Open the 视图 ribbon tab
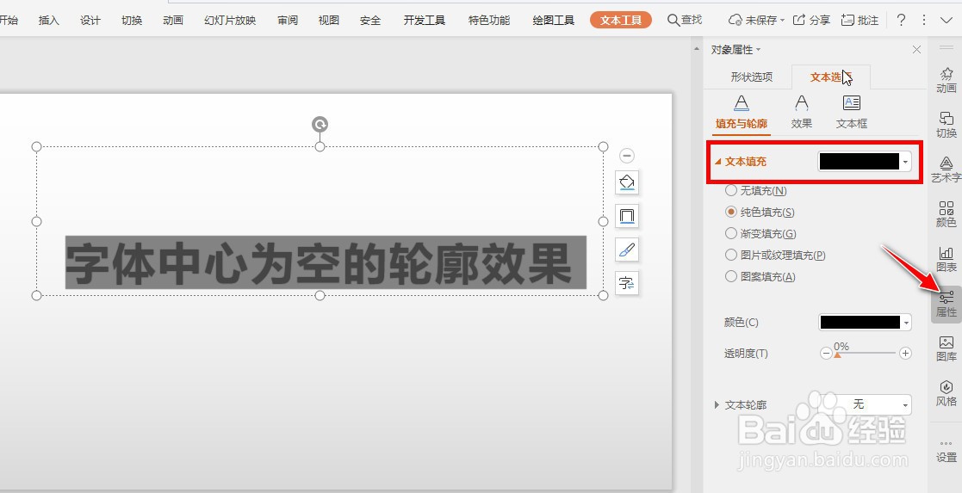Image resolution: width=962 pixels, height=493 pixels. click(329, 21)
